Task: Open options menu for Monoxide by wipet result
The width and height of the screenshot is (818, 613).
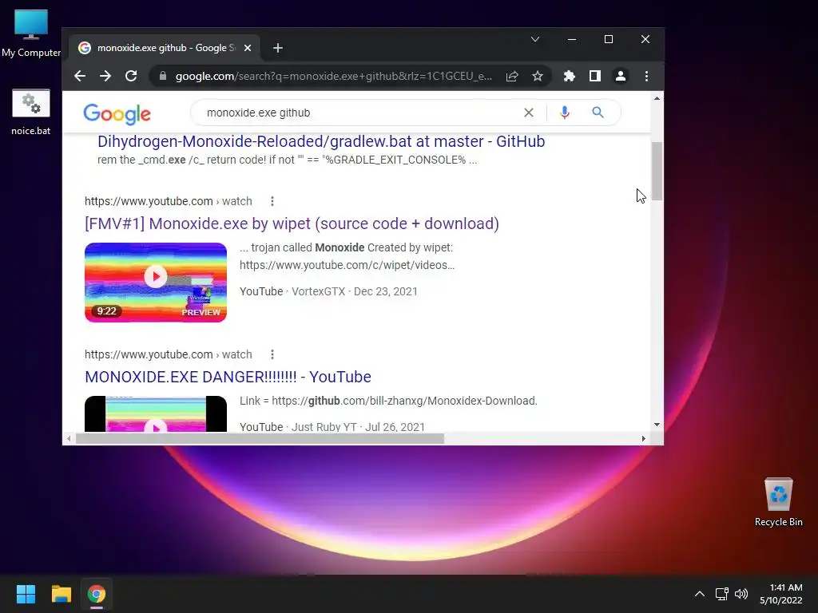Action: [x=272, y=201]
